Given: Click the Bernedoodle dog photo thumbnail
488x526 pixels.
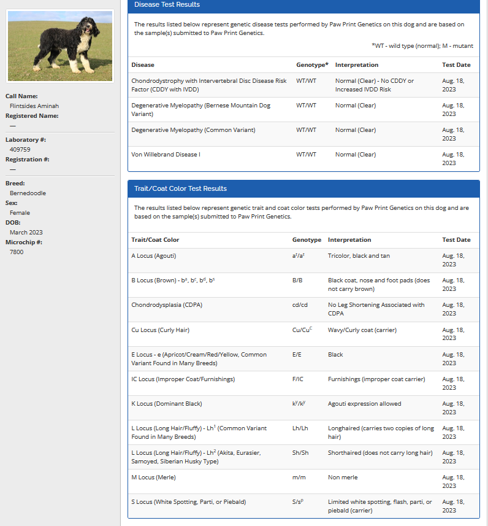Looking at the screenshot, I should coord(59,46).
